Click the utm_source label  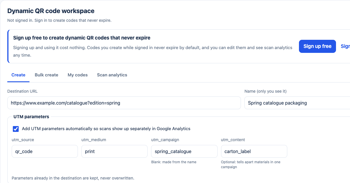tap(23, 140)
